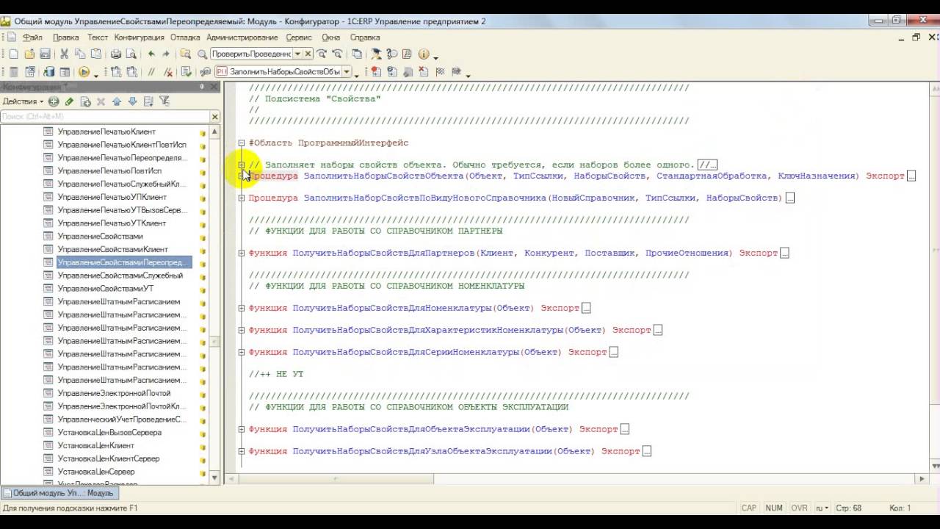The height and width of the screenshot is (529, 940).
Task: Open the Help info icon
Action: 424,54
